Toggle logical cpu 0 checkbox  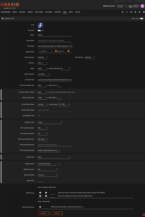39,51
